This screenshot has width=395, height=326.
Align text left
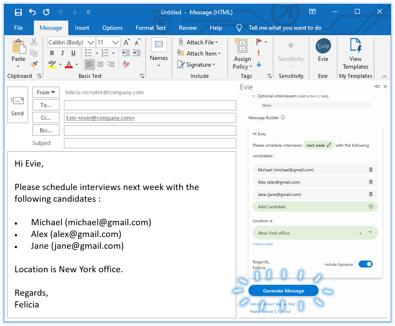point(89,64)
